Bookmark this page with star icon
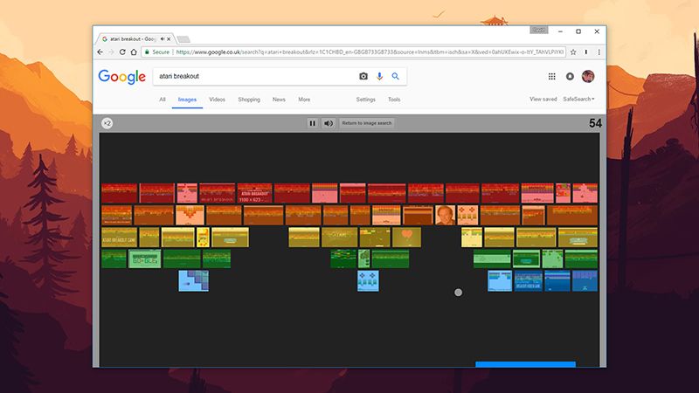The image size is (699, 393). [574, 52]
